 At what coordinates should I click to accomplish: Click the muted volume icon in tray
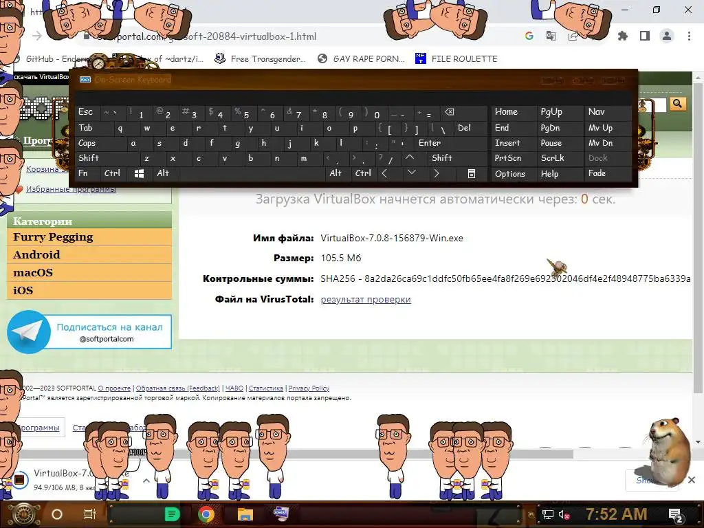pos(564,514)
